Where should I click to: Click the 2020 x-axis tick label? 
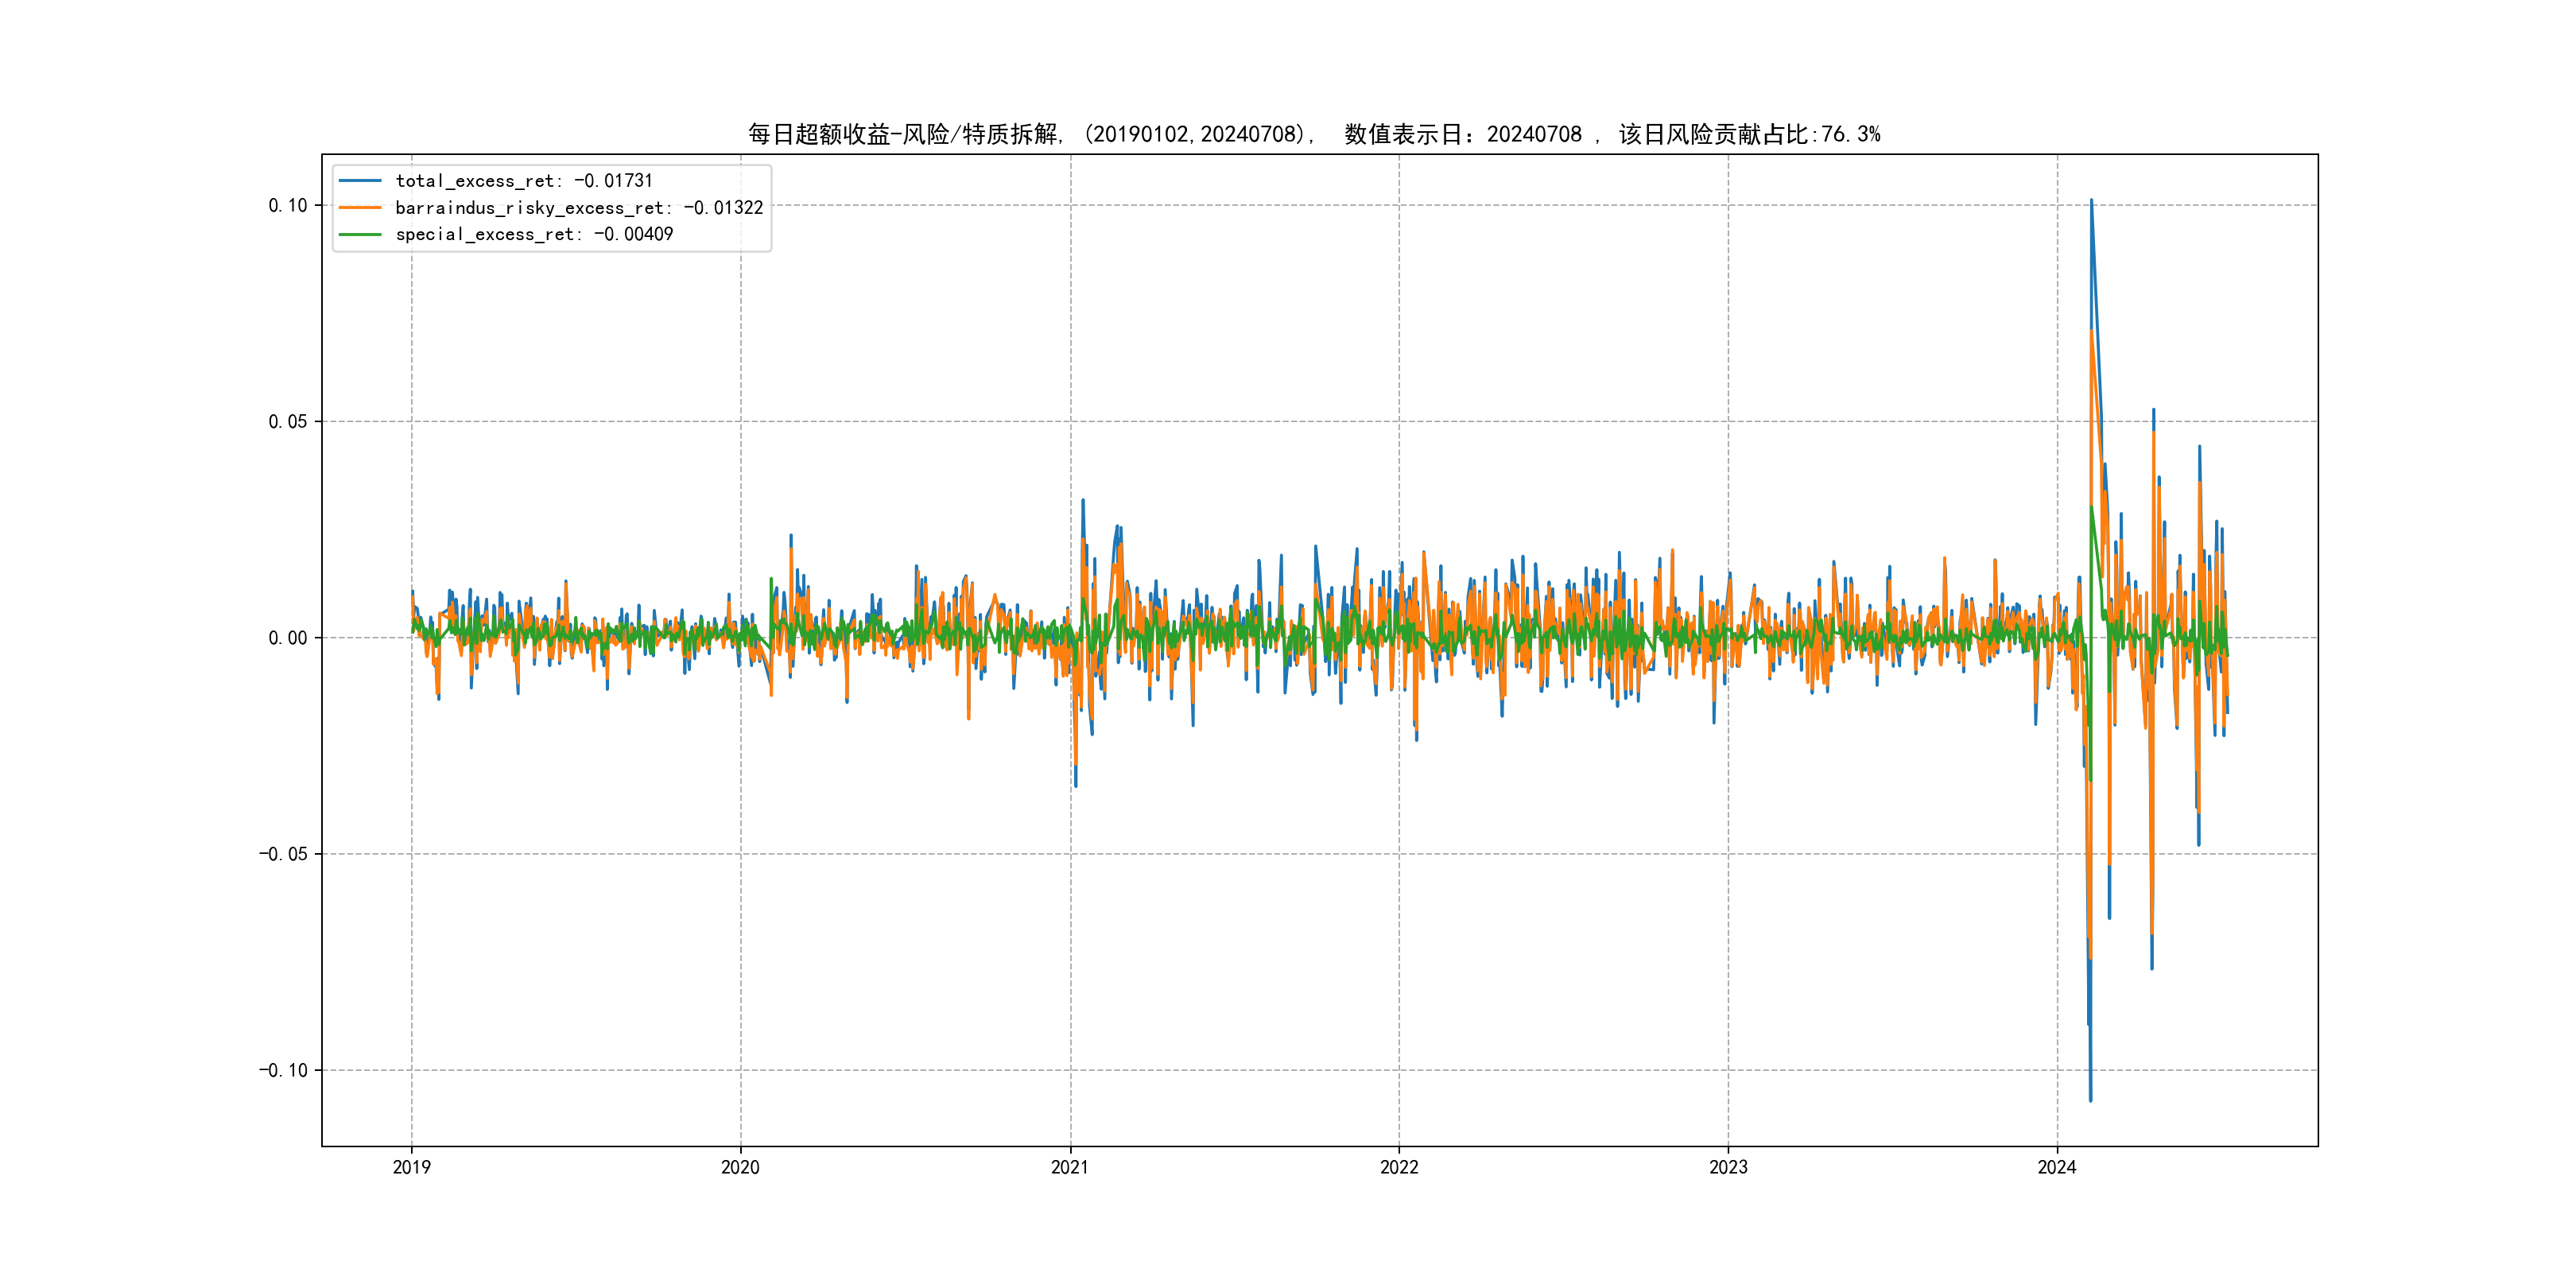(x=740, y=1167)
